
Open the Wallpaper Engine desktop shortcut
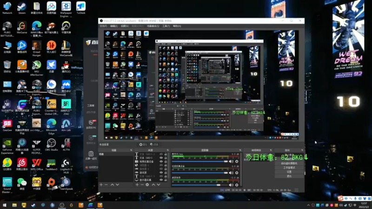[x=66, y=9]
